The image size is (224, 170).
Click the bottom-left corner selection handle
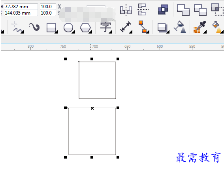(x=65, y=157)
